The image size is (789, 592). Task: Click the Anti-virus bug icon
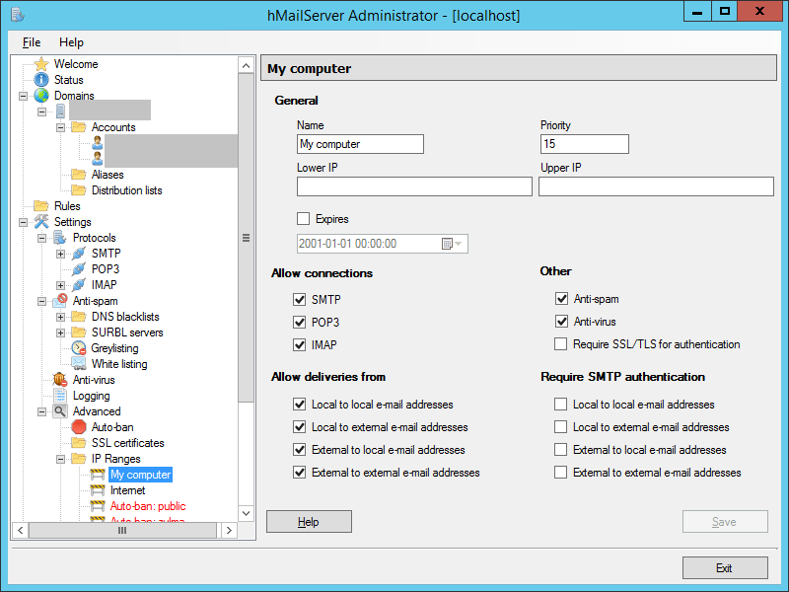pyautogui.click(x=60, y=380)
